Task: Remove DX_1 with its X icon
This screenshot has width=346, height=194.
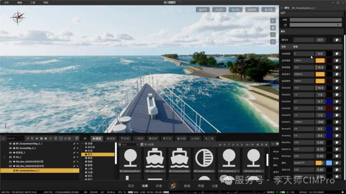Action: tap(78, 157)
